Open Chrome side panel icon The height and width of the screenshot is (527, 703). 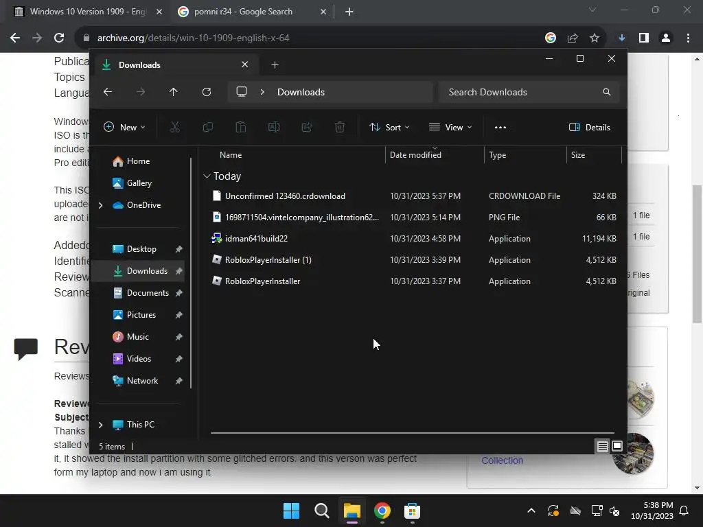(x=644, y=38)
